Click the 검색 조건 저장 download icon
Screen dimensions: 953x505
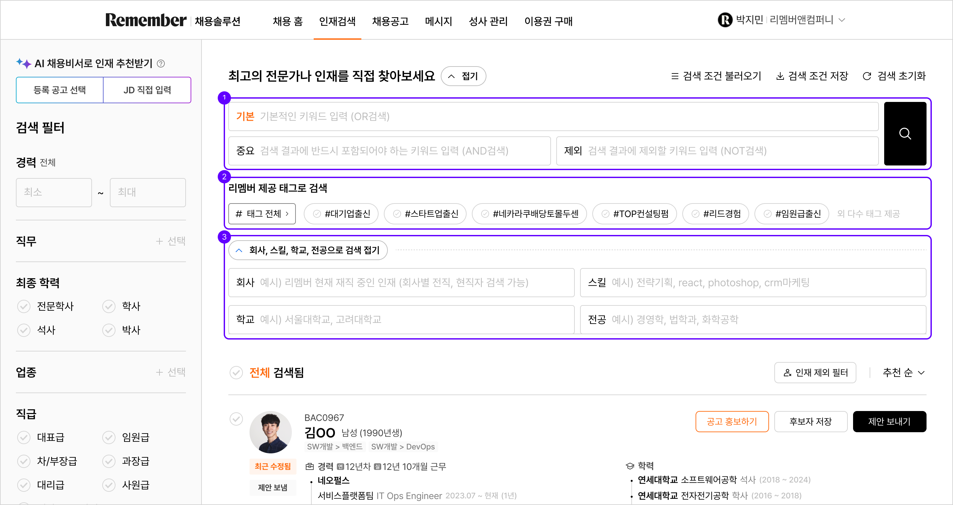(x=780, y=76)
